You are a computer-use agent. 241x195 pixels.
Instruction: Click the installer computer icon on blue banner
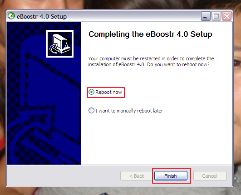click(59, 44)
